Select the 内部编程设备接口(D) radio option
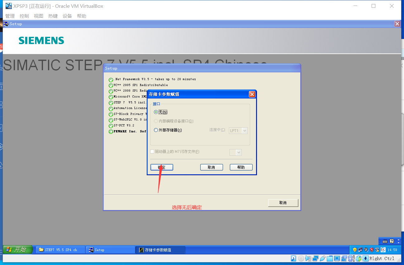Viewport: 404px width, 265px height. pyautogui.click(x=156, y=121)
